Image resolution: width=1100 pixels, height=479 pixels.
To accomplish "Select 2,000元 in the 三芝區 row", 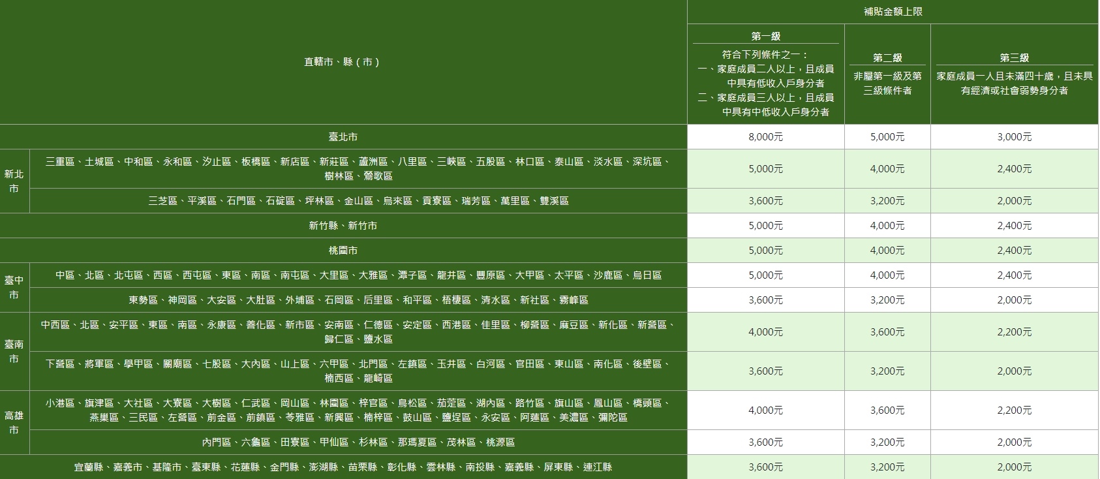I will click(x=1014, y=201).
